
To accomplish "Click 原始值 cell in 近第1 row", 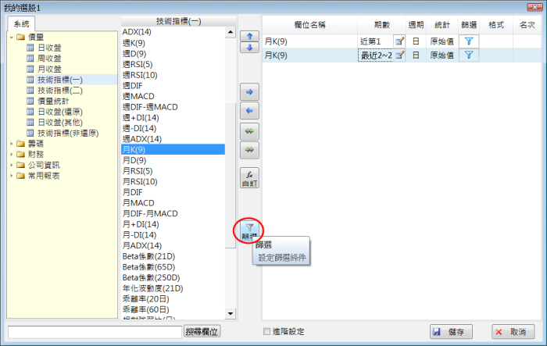I will point(442,41).
